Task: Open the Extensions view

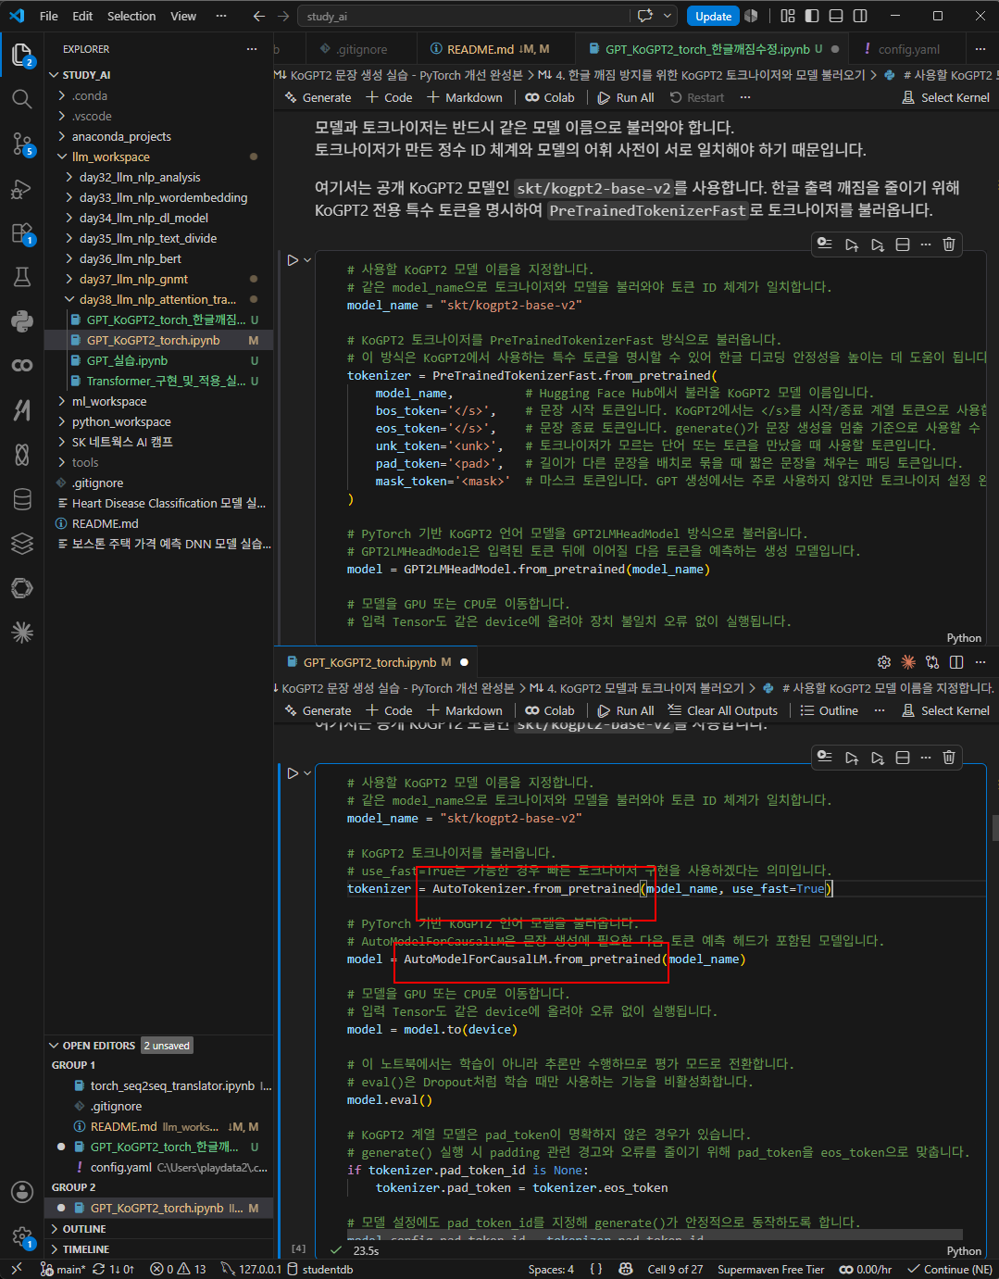Action: [22, 233]
